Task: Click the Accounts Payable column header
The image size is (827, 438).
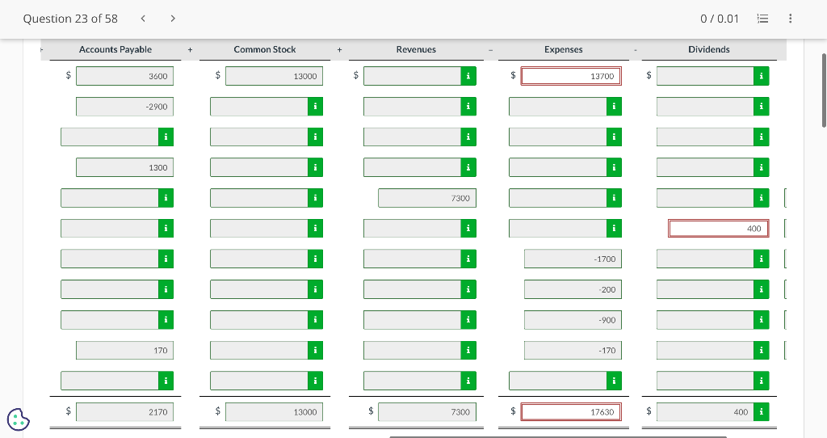Action: 115,49
